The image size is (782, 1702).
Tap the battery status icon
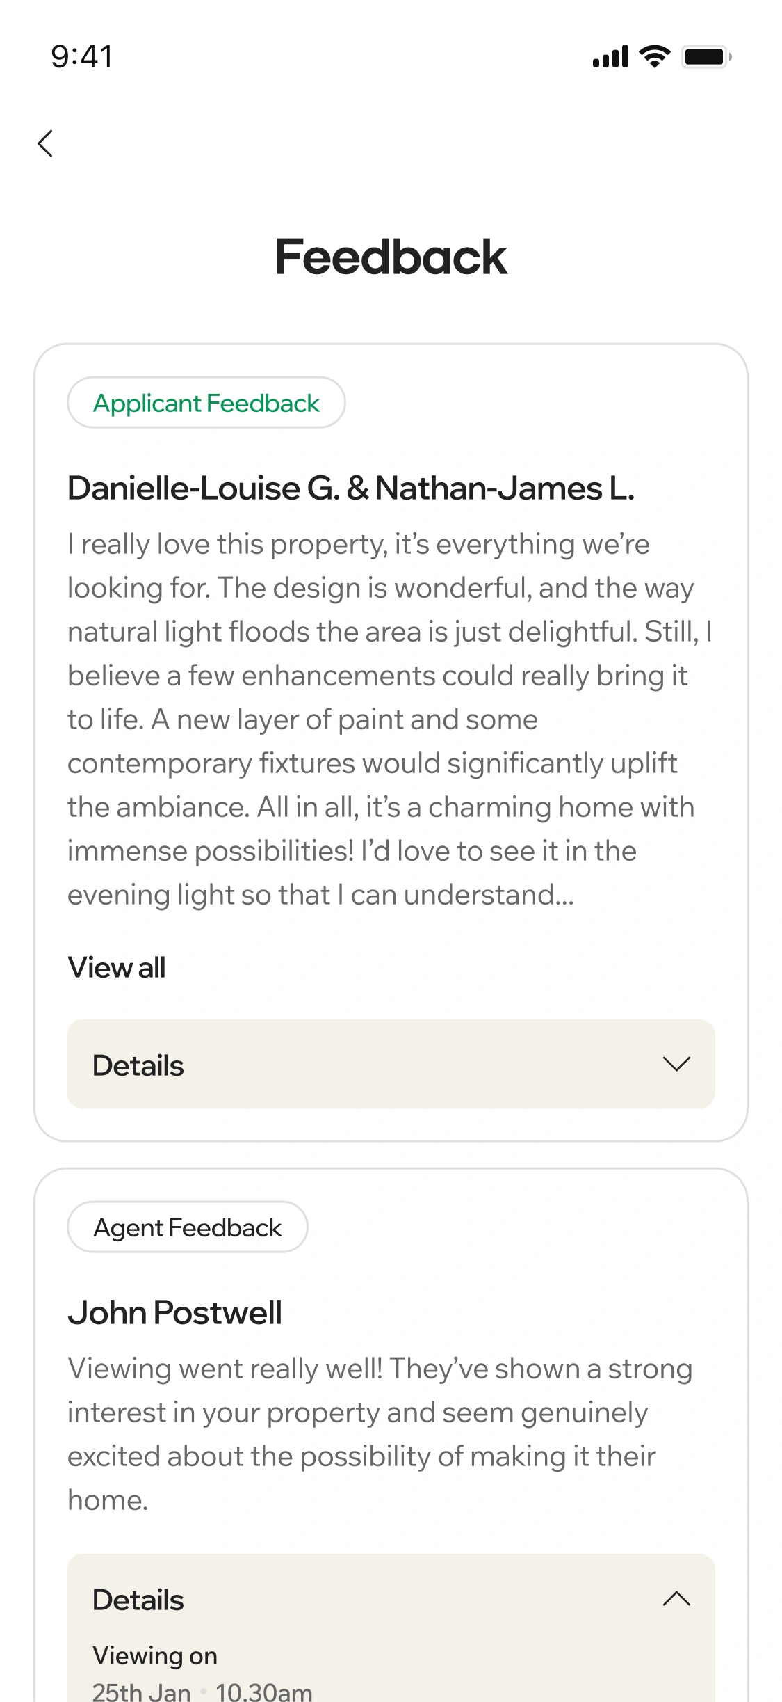[706, 56]
